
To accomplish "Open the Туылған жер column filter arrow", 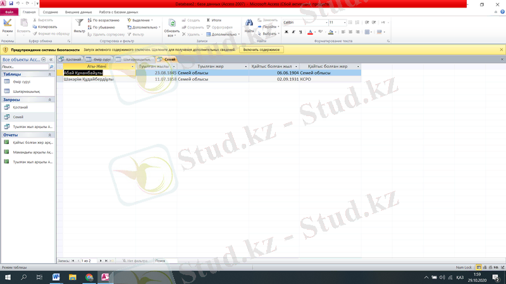I will tap(245, 66).
